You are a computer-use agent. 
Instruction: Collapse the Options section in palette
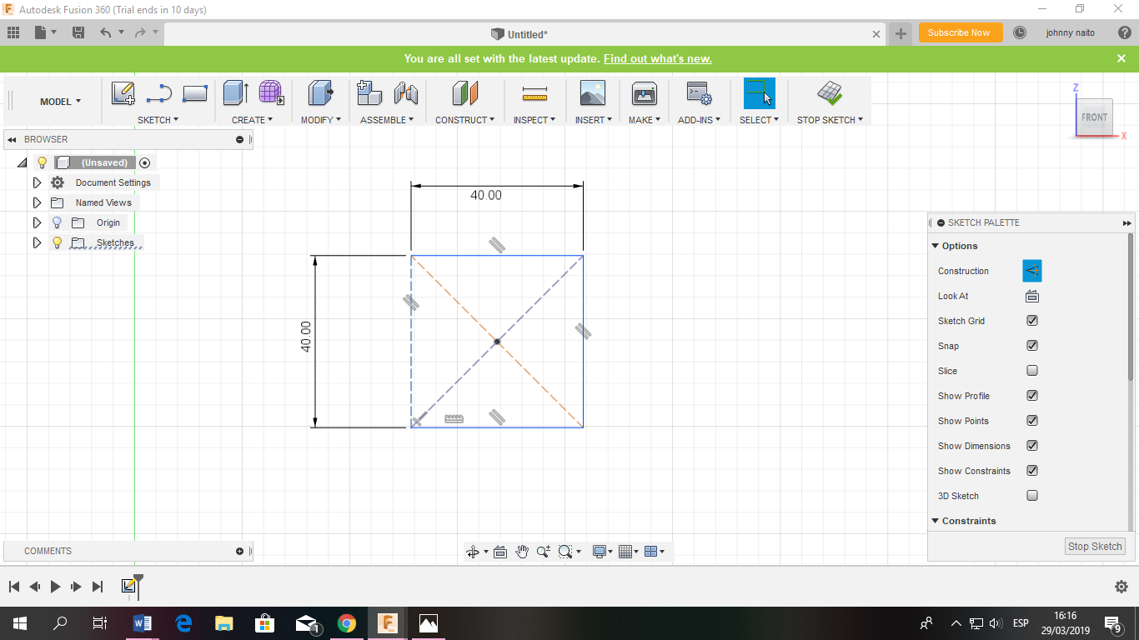click(x=936, y=246)
